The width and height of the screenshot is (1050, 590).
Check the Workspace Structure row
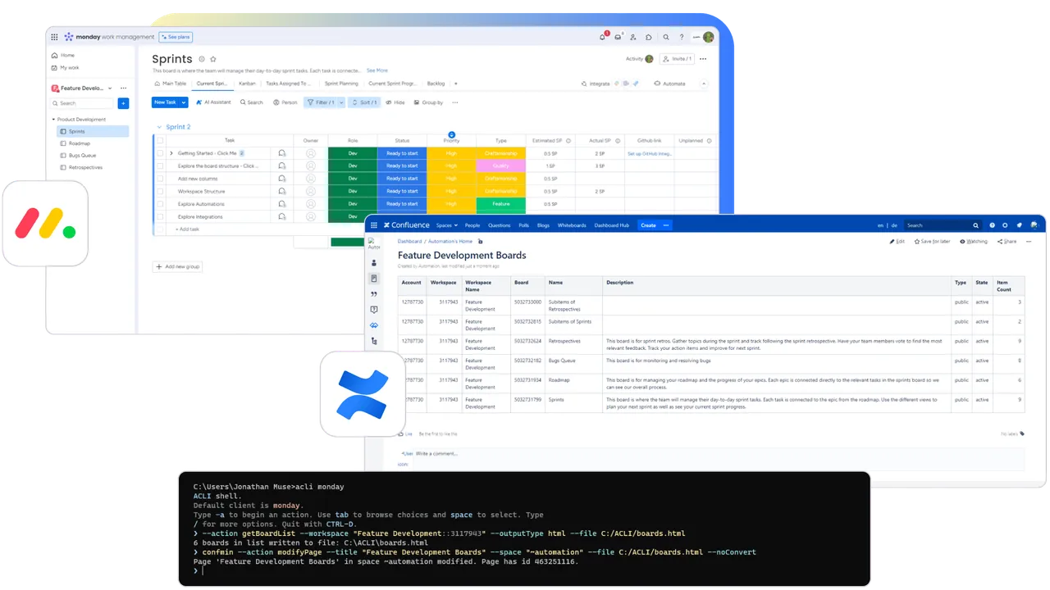(x=160, y=191)
